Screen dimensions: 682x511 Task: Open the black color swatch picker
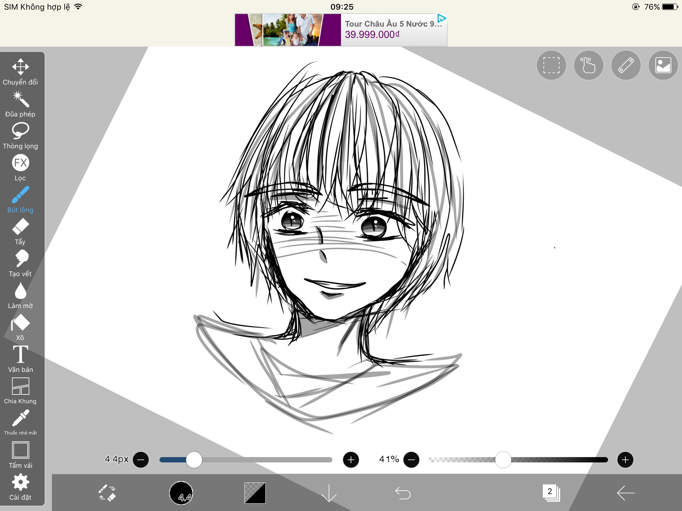coord(255,493)
